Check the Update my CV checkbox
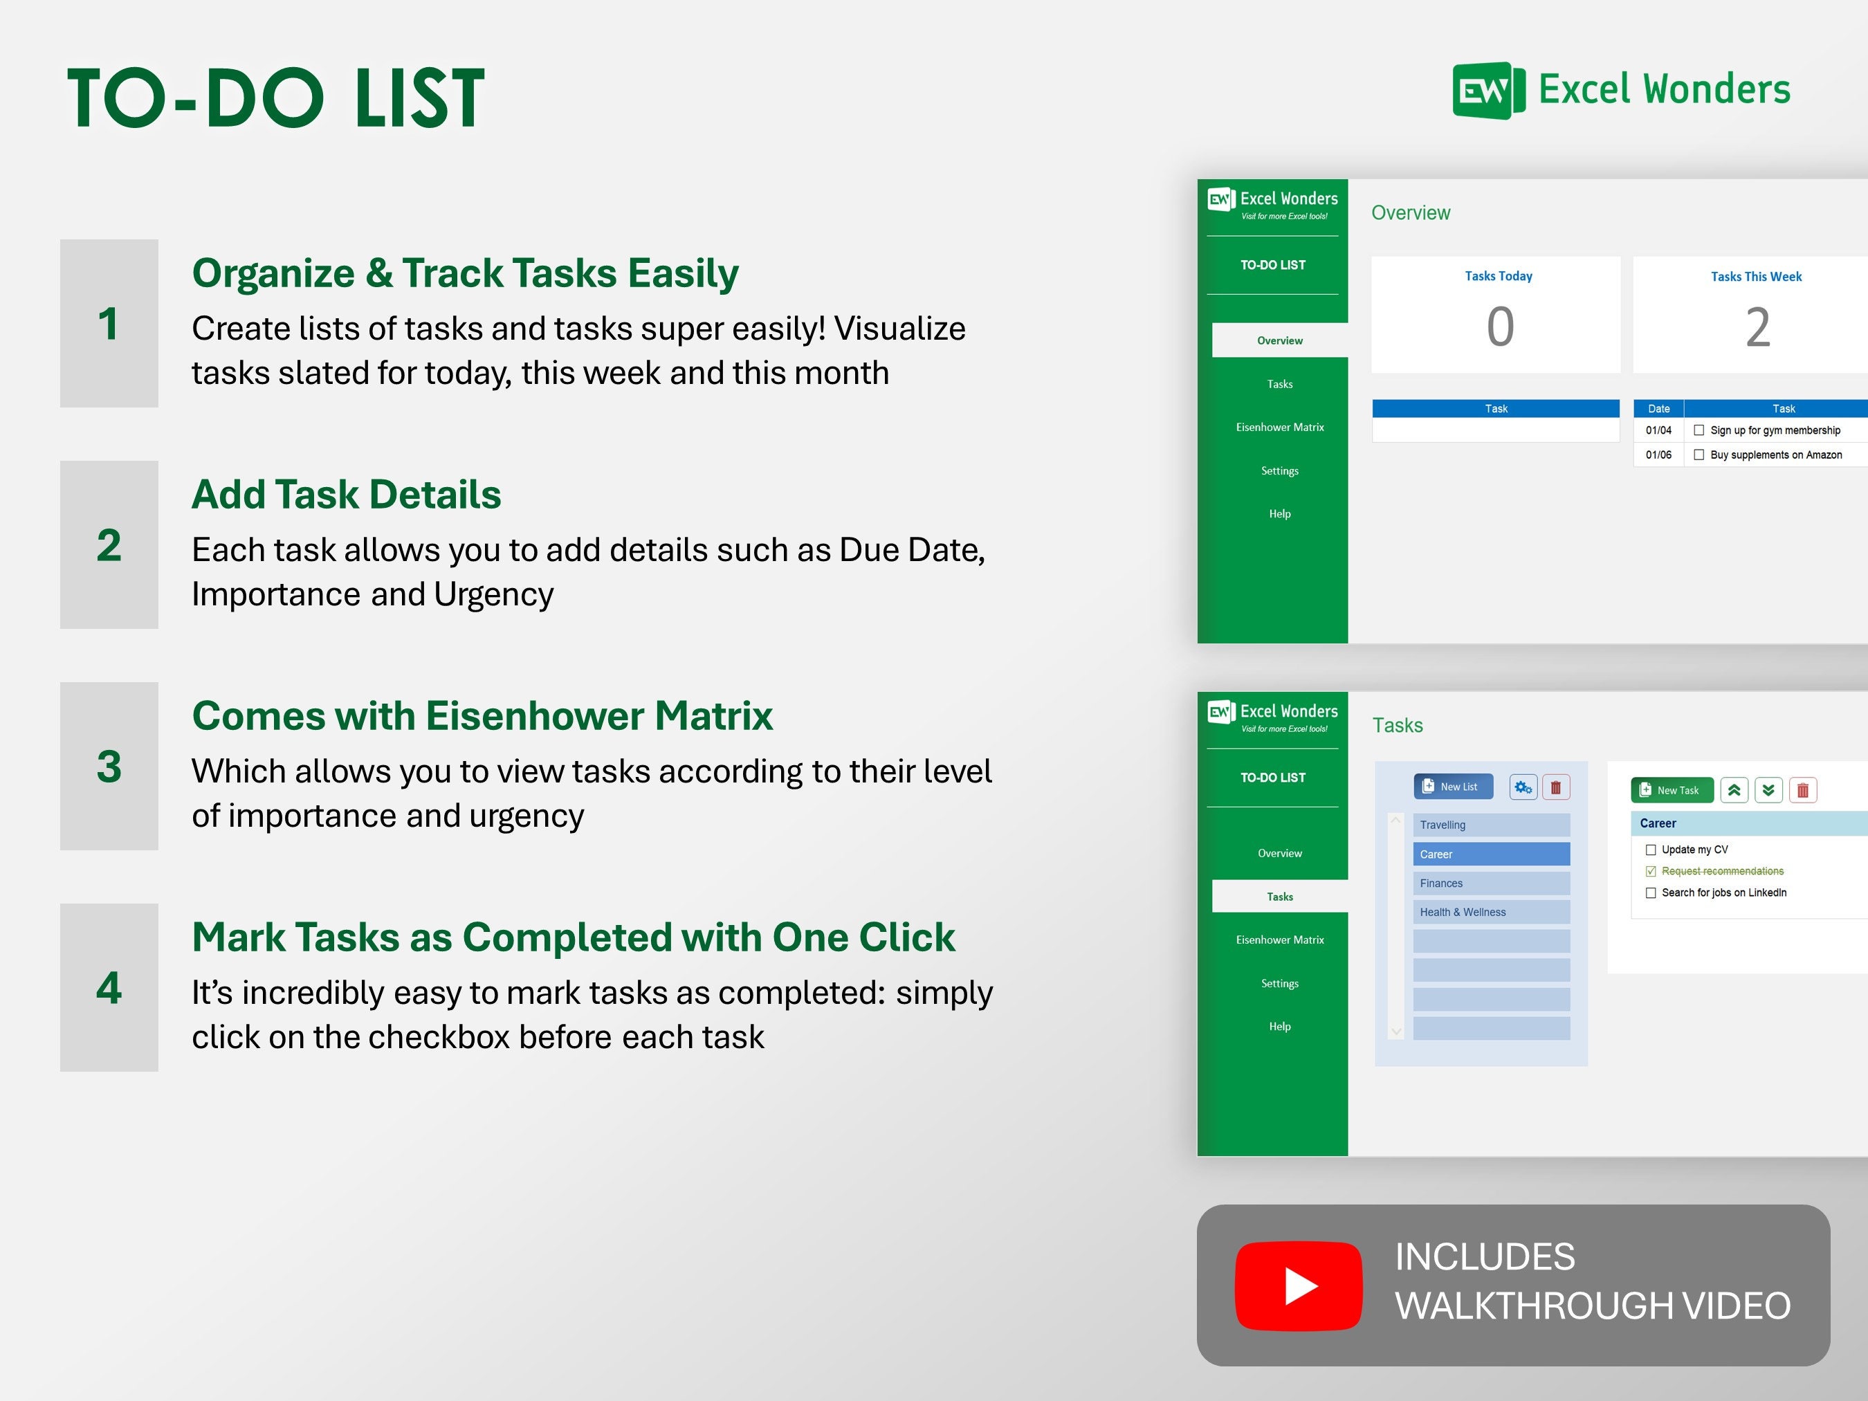Viewport: 1868px width, 1401px height. (x=1651, y=850)
